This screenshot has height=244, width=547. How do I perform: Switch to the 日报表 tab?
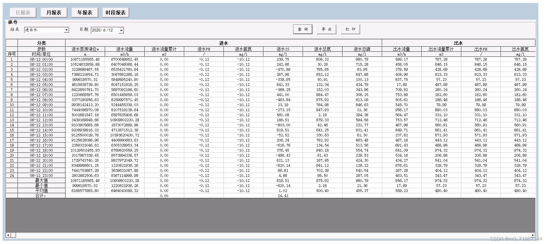(23, 12)
